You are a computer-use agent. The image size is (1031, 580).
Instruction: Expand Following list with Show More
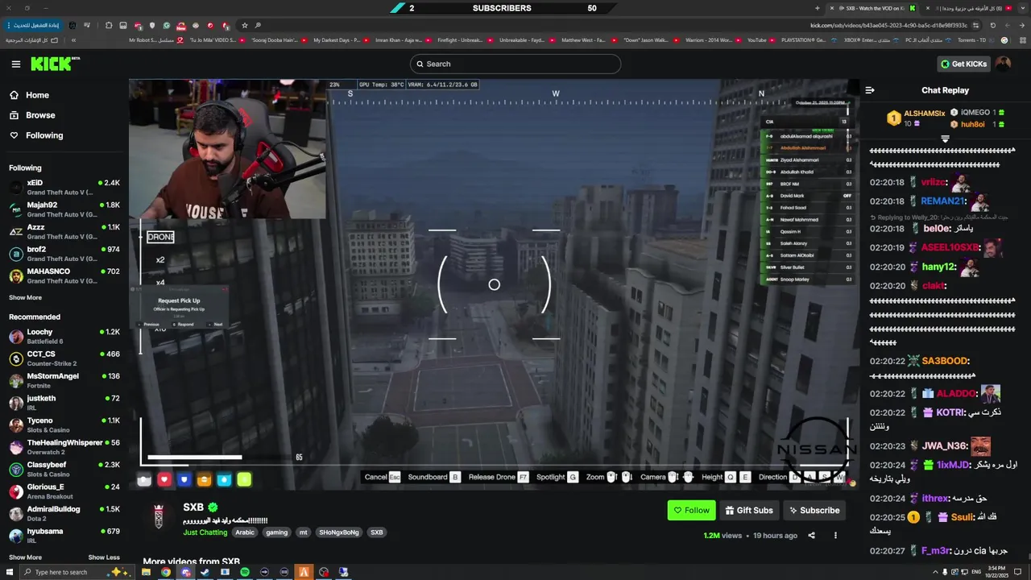25,297
